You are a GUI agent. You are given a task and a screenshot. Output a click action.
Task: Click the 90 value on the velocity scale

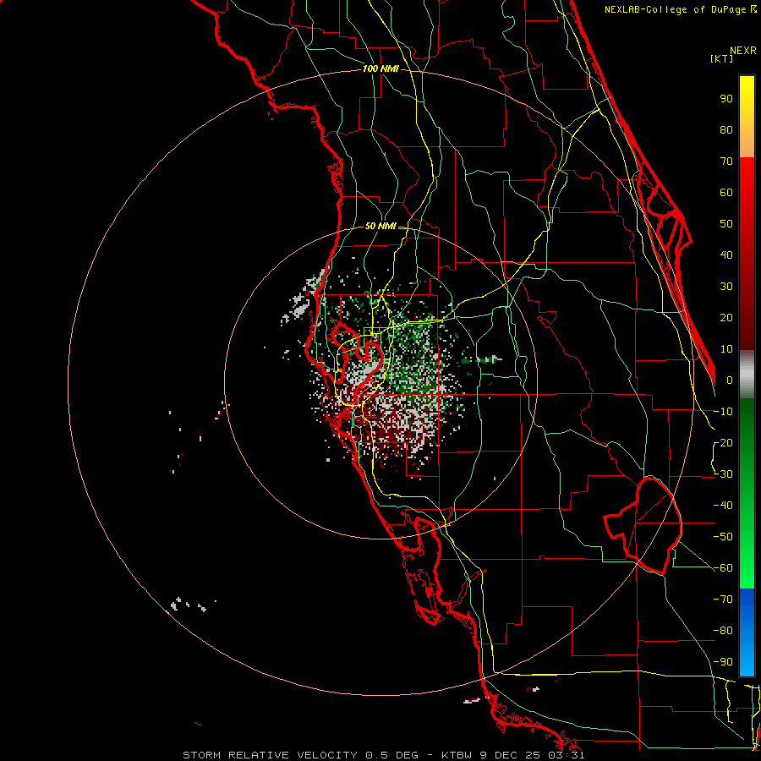point(726,99)
